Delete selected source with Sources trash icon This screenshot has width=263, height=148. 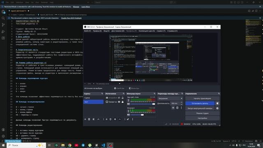(x=111, y=119)
